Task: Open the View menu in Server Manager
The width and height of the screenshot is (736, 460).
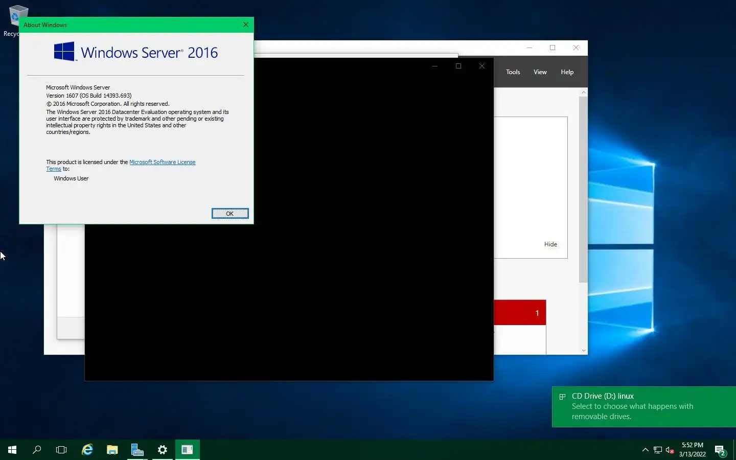Action: 540,72
